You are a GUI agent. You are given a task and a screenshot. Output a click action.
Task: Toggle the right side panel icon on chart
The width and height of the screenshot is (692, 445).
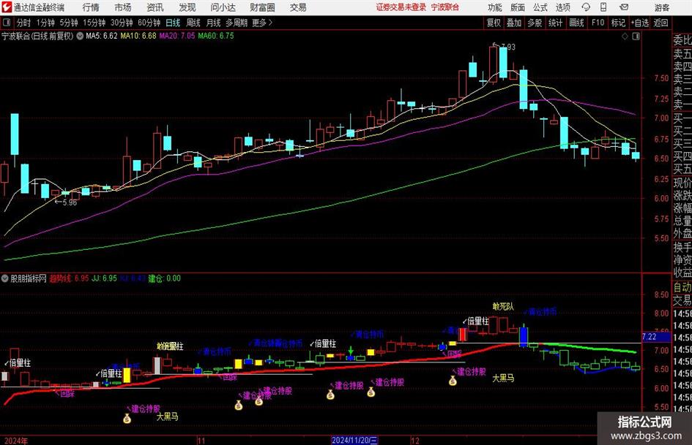[636, 37]
